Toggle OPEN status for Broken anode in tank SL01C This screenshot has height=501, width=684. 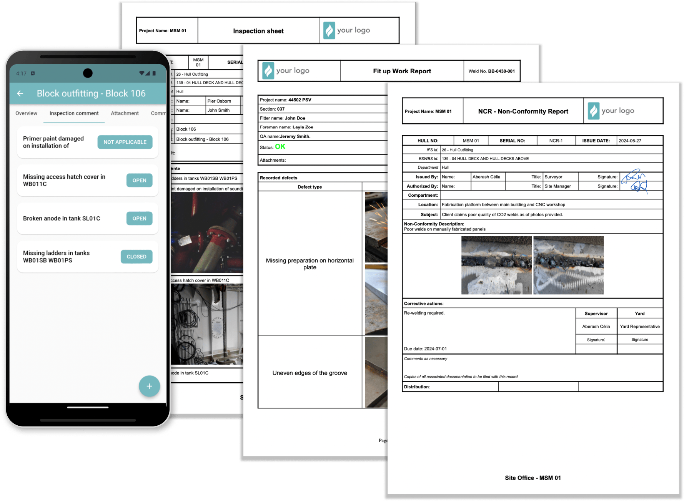[x=139, y=218]
